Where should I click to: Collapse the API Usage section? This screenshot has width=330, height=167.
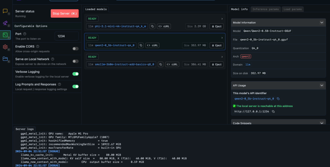[322, 85]
